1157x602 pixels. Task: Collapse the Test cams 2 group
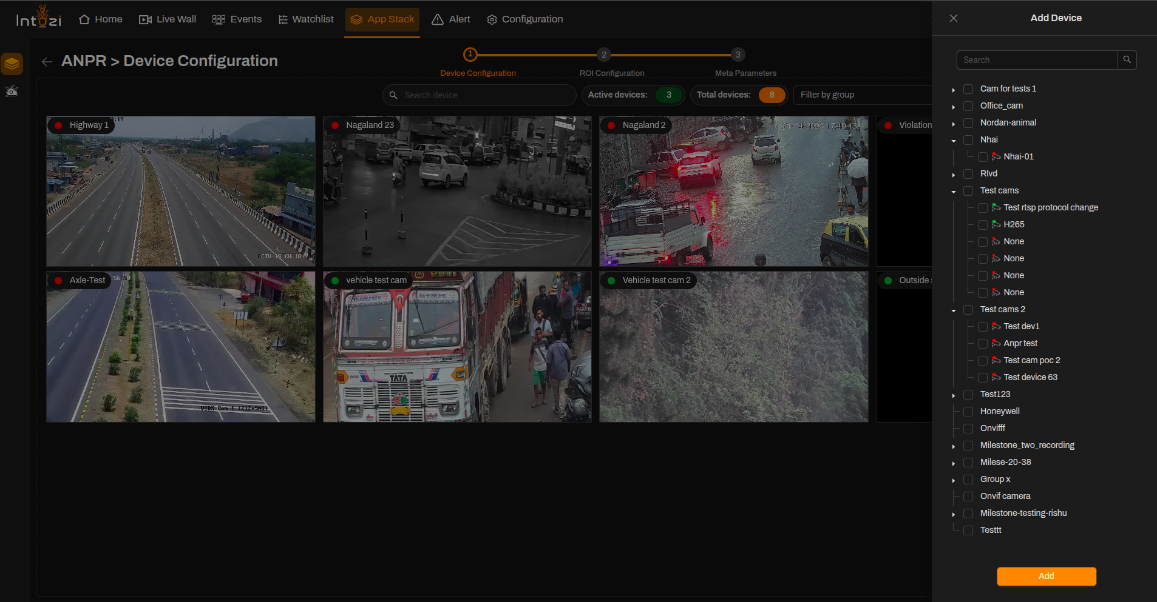tap(954, 310)
